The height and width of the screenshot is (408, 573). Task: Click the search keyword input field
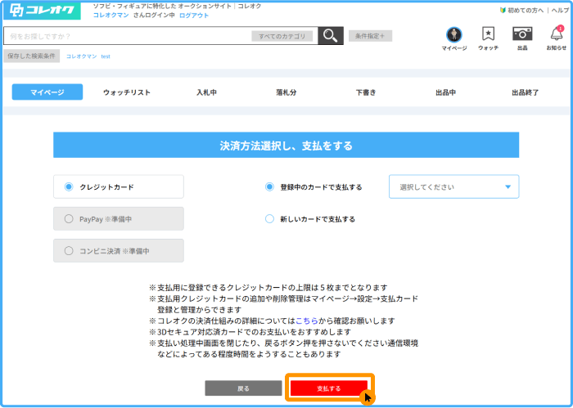point(127,36)
